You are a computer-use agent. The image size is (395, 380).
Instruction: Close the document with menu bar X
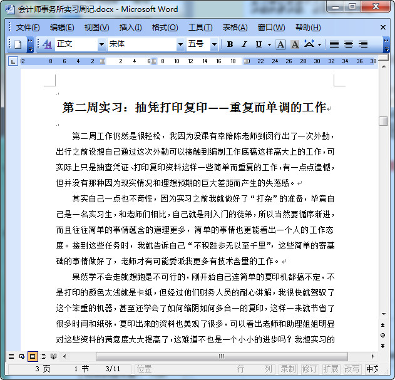coord(383,27)
